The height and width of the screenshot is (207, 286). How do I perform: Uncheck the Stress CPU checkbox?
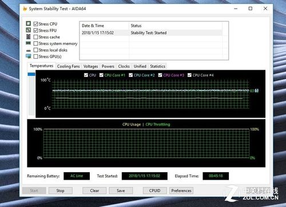pyautogui.click(x=35, y=24)
